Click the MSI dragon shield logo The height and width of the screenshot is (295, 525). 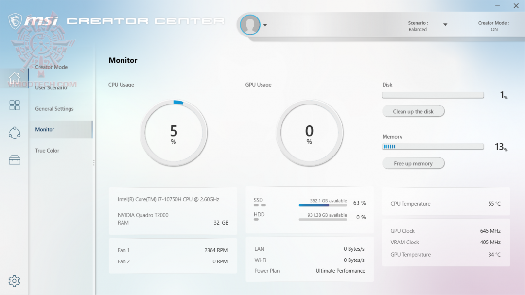[15, 21]
